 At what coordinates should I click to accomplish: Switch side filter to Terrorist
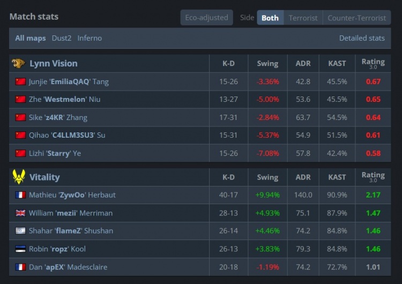[303, 18]
